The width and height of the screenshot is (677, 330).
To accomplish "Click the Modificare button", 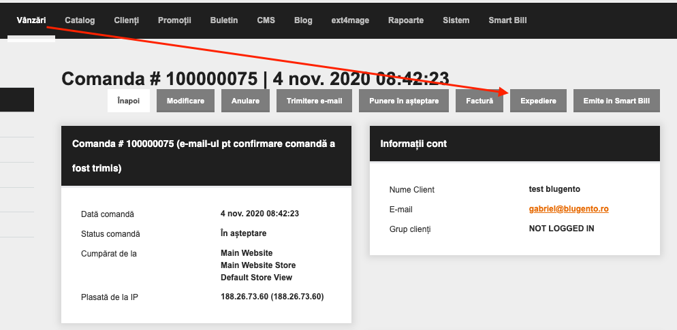I will (186, 101).
